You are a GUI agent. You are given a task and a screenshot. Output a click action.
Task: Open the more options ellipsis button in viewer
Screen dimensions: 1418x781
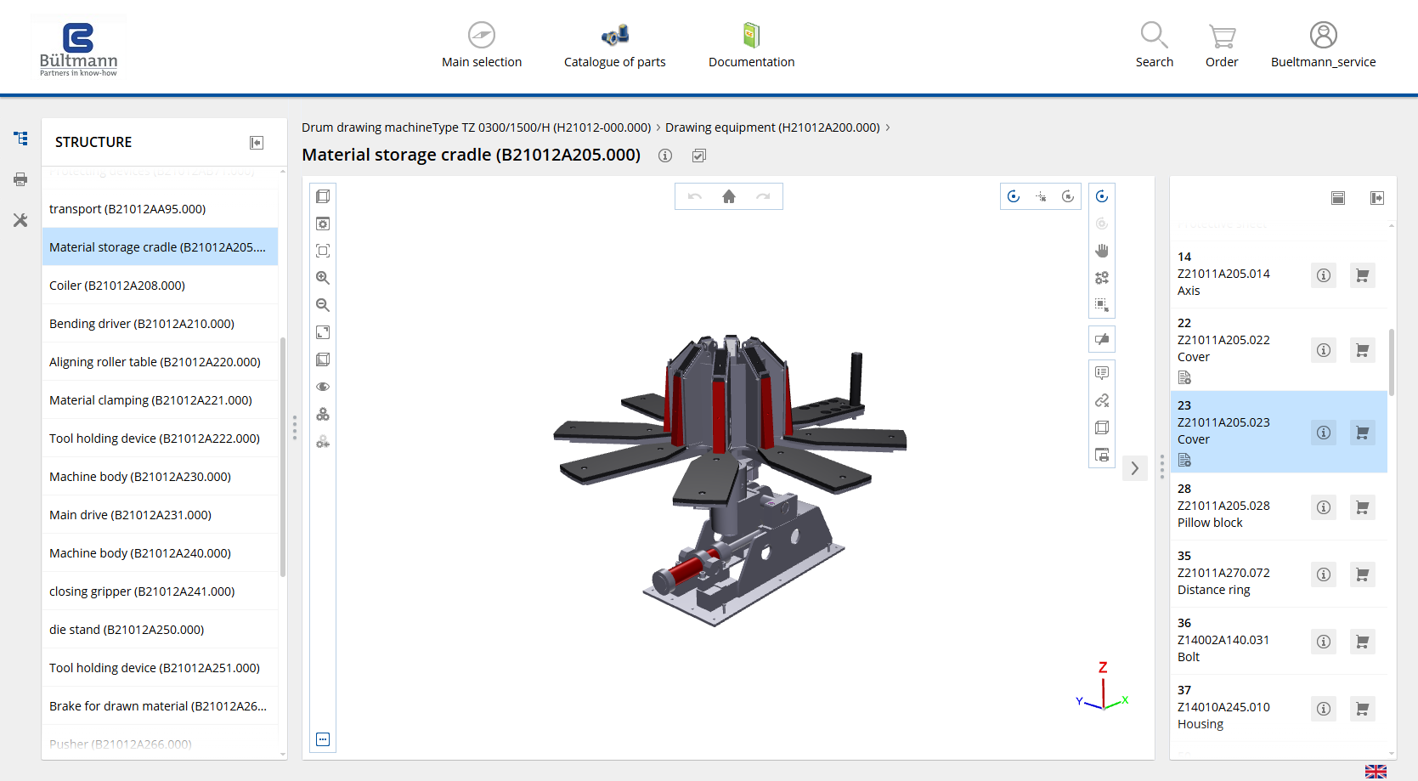(323, 739)
